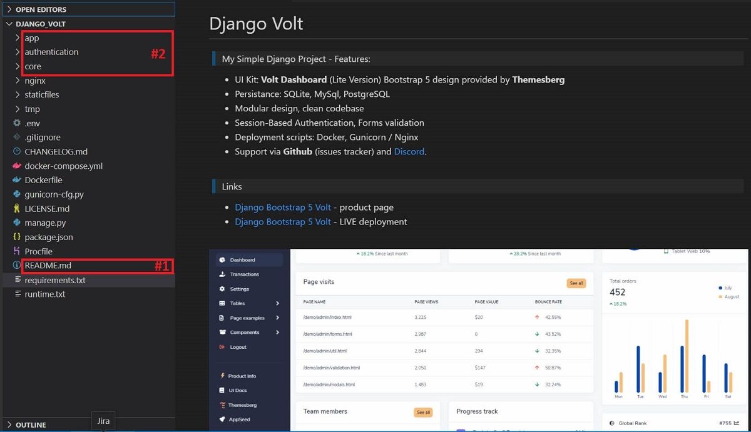Expand the core folder
Viewport: 751px width, 432px height.
pos(18,66)
